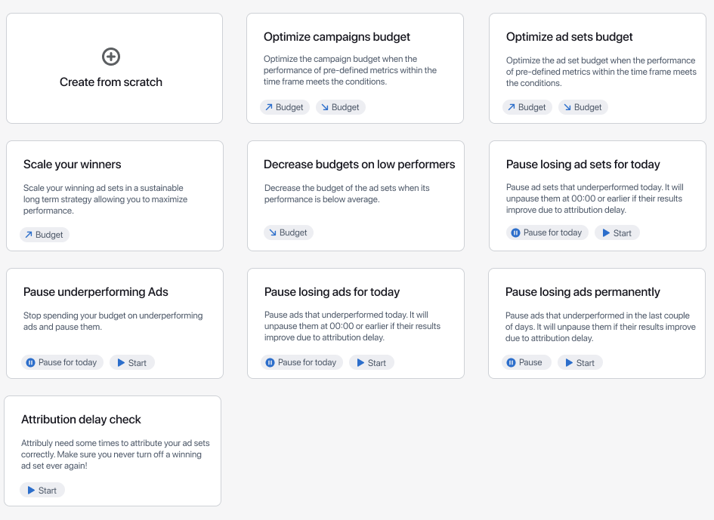
Task: Select Pause for today under Pause underperforming Ads
Action: pyautogui.click(x=63, y=362)
